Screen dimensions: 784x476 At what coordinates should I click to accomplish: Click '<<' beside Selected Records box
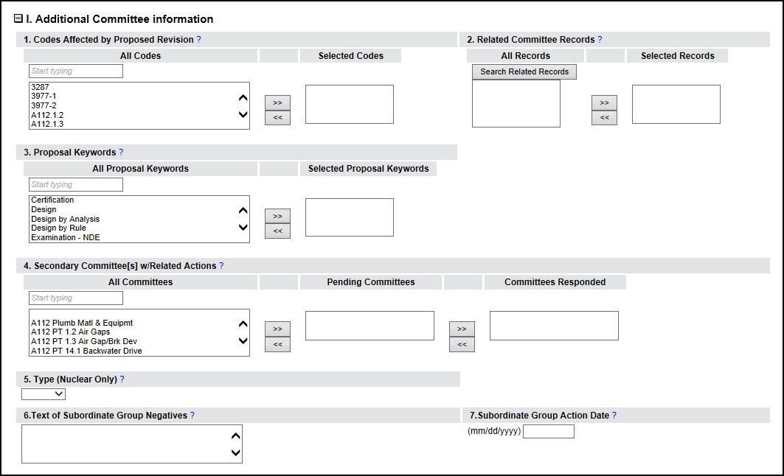click(604, 117)
